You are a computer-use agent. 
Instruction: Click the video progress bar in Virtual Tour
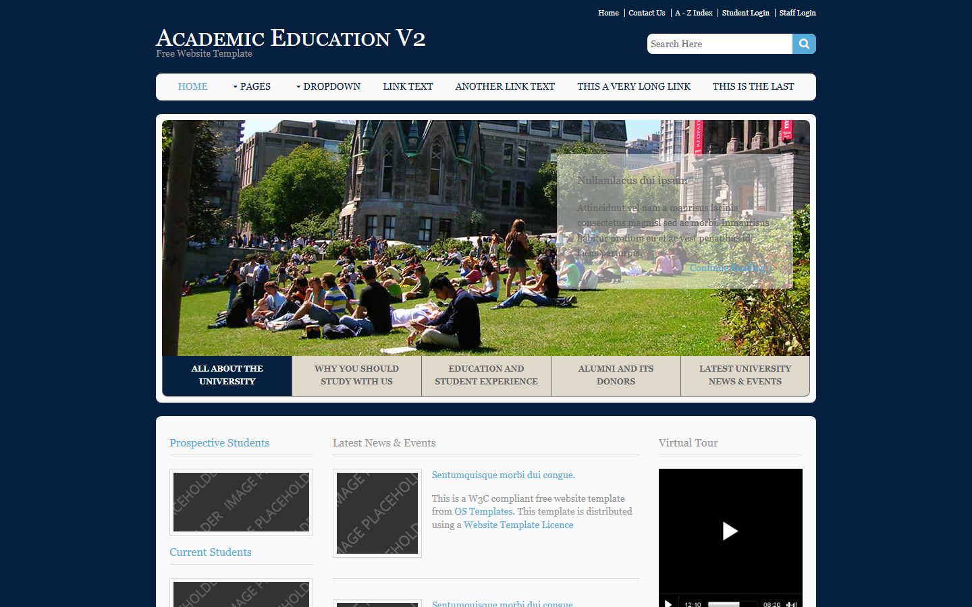click(732, 604)
